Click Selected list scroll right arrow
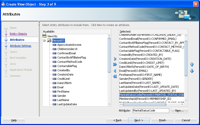 coord(182,104)
